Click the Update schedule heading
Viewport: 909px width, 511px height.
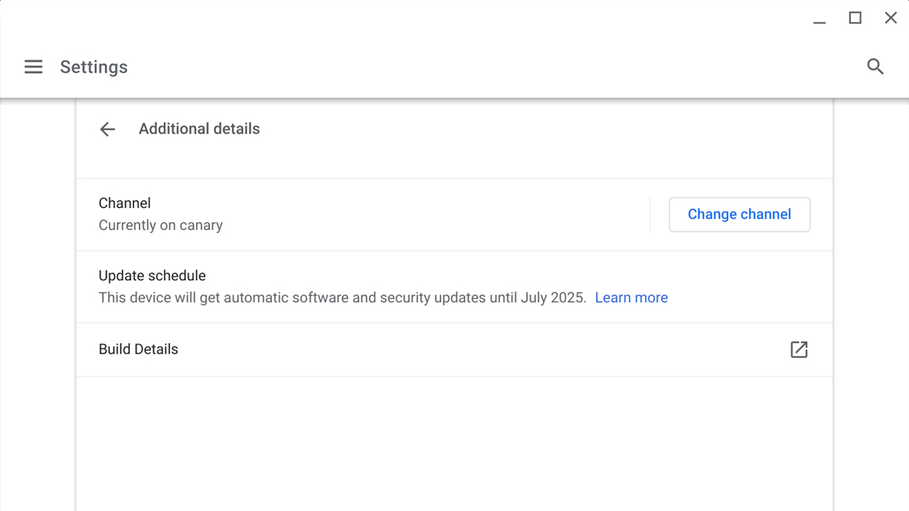152,276
